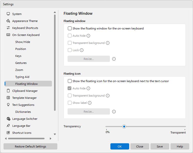Screen dimensions: 193x153
Task: Toggle Show label checkbox under Floating icon
Action: [x=70, y=103]
